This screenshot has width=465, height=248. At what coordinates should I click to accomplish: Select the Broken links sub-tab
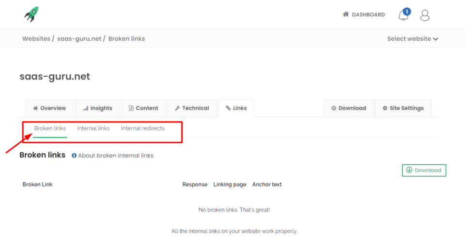click(x=50, y=128)
